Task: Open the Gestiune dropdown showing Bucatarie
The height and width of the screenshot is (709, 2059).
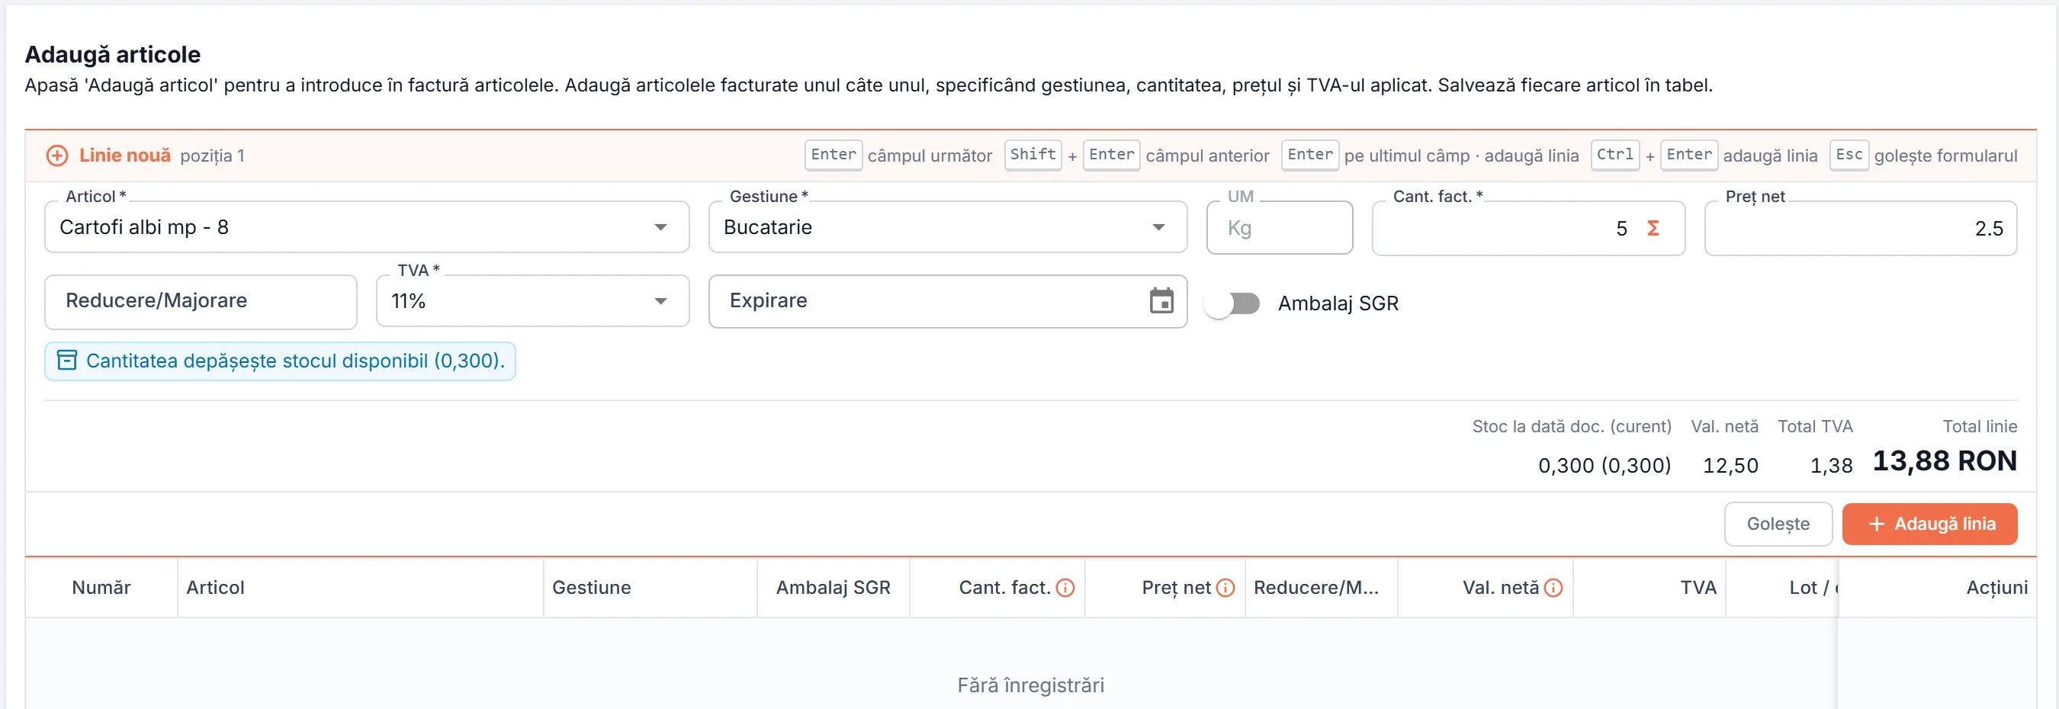Action: point(947,228)
